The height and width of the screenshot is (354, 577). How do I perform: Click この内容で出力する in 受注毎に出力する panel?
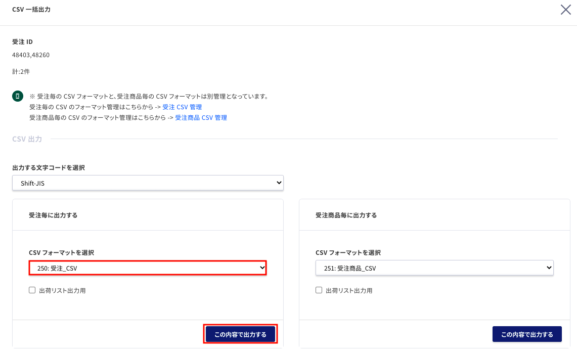coord(240,334)
